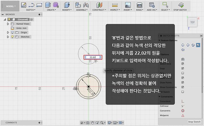Expand the Origin tree node

click(x=8, y=32)
